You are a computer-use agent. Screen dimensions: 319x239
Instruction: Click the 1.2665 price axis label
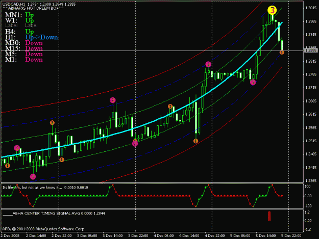click(311, 101)
